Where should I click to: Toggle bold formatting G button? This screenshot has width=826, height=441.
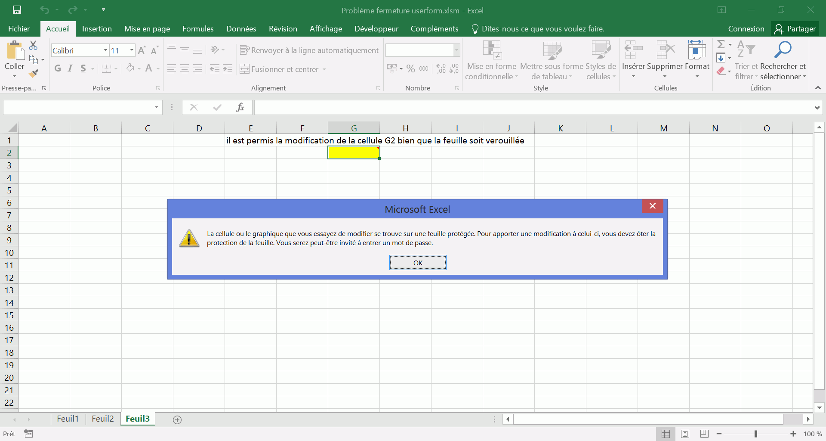(x=58, y=68)
